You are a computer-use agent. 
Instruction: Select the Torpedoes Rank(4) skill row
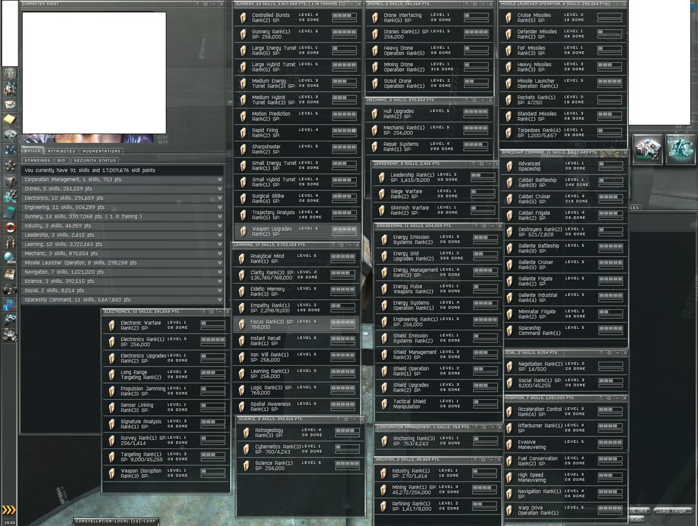coord(564,133)
